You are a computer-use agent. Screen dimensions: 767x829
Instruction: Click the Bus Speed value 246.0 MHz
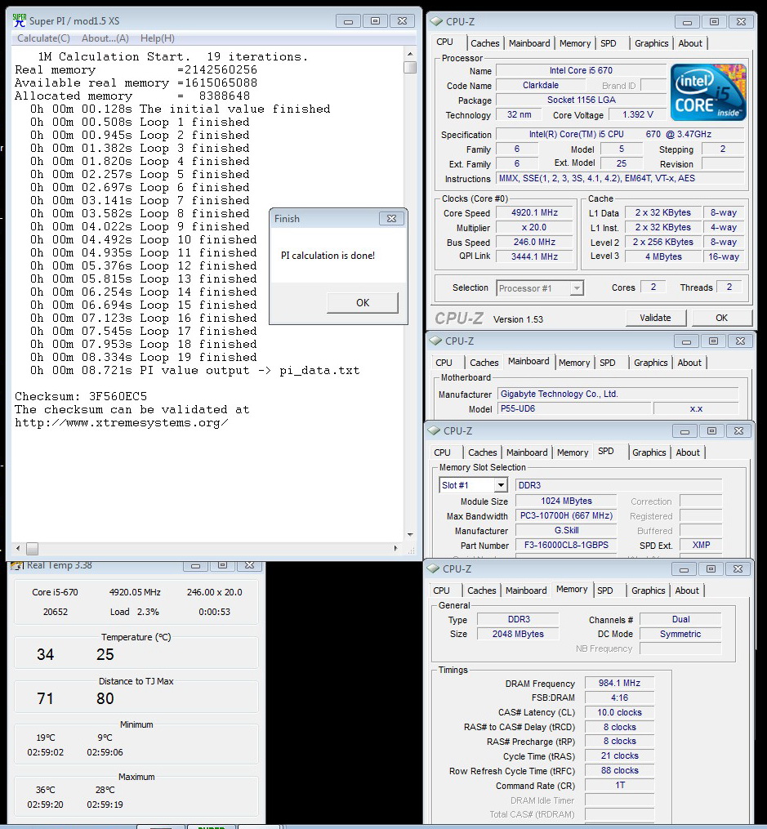[534, 242]
